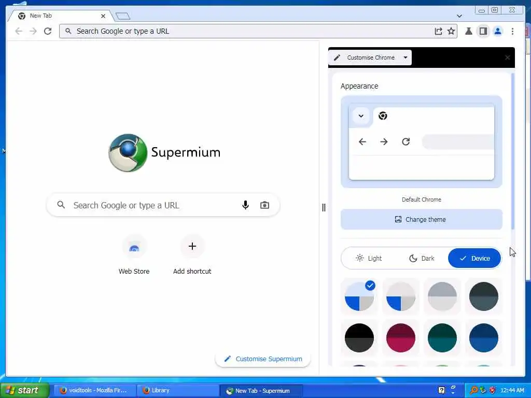The width and height of the screenshot is (531, 398).
Task: Open the experiments flask icon
Action: click(x=469, y=31)
